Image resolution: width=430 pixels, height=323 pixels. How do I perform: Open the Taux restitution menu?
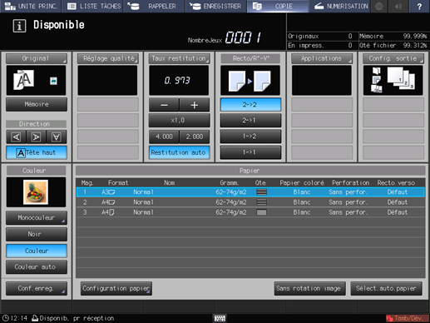[x=179, y=58]
